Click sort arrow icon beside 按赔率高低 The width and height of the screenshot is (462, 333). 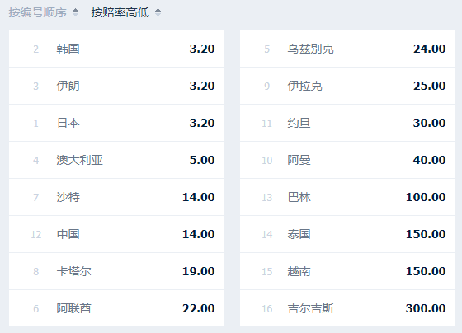(x=158, y=12)
